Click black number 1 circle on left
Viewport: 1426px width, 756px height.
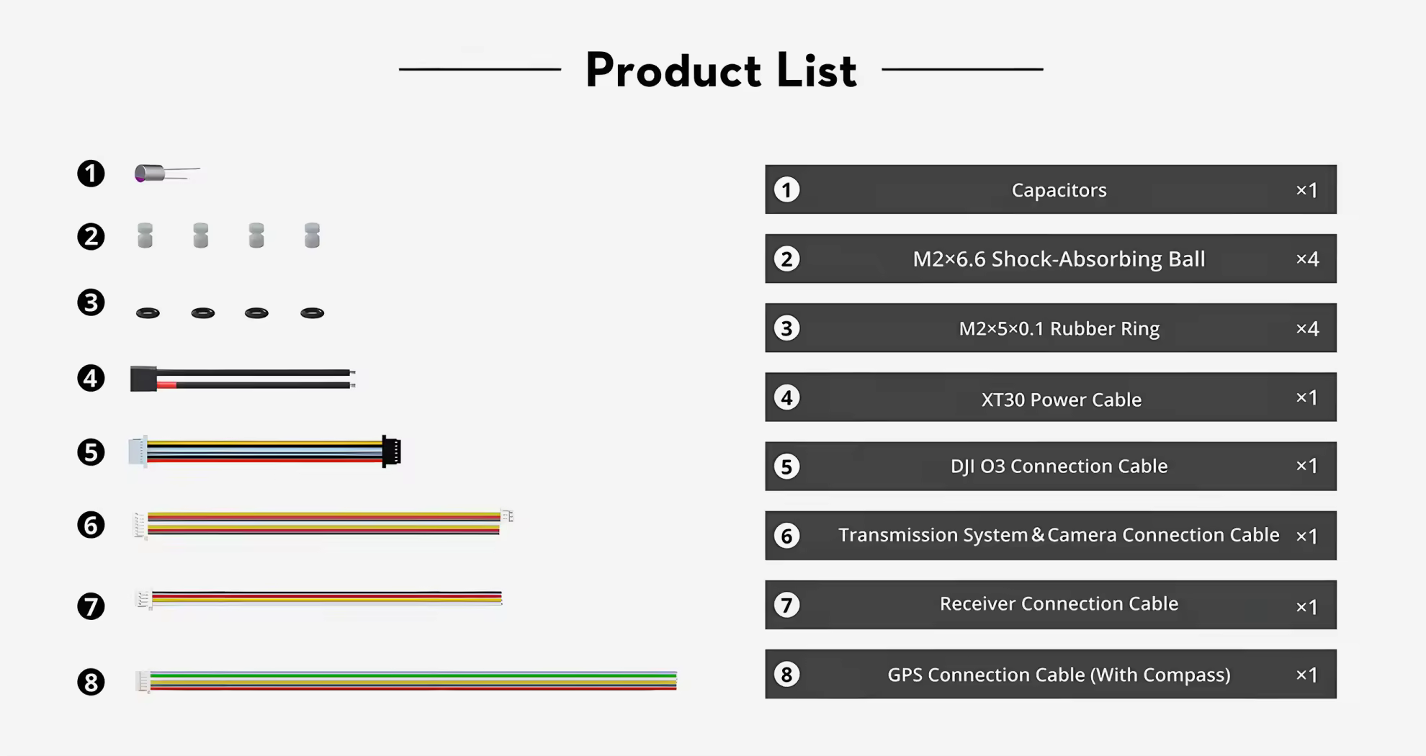click(91, 174)
